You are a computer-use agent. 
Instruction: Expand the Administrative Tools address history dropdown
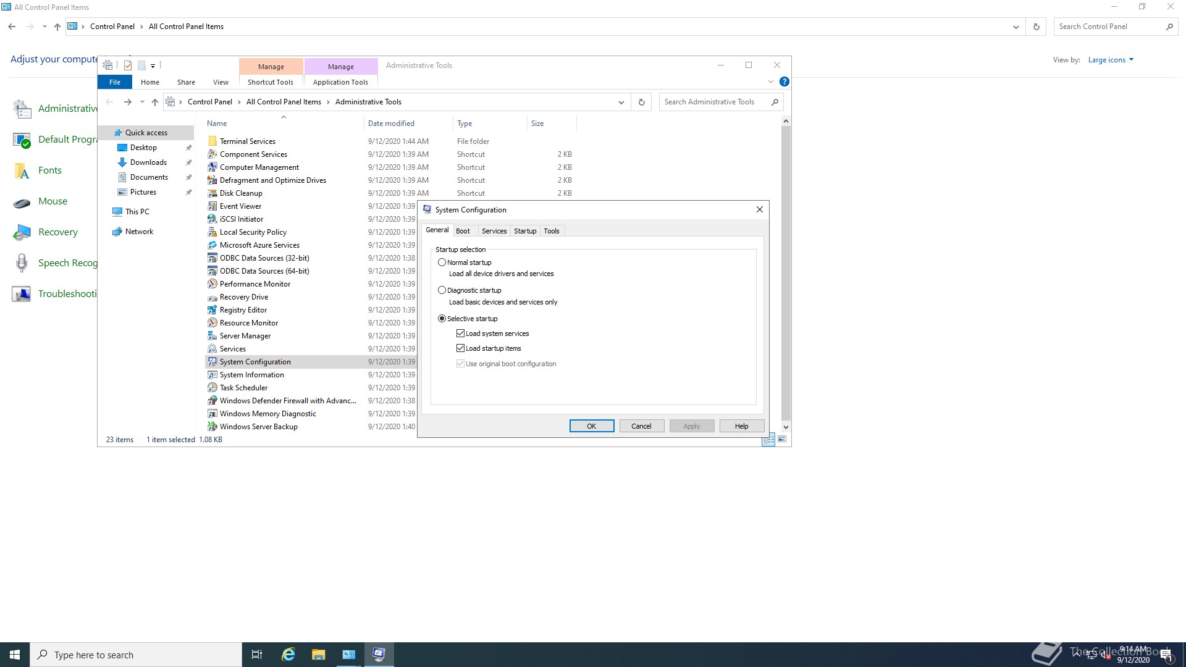pos(621,103)
